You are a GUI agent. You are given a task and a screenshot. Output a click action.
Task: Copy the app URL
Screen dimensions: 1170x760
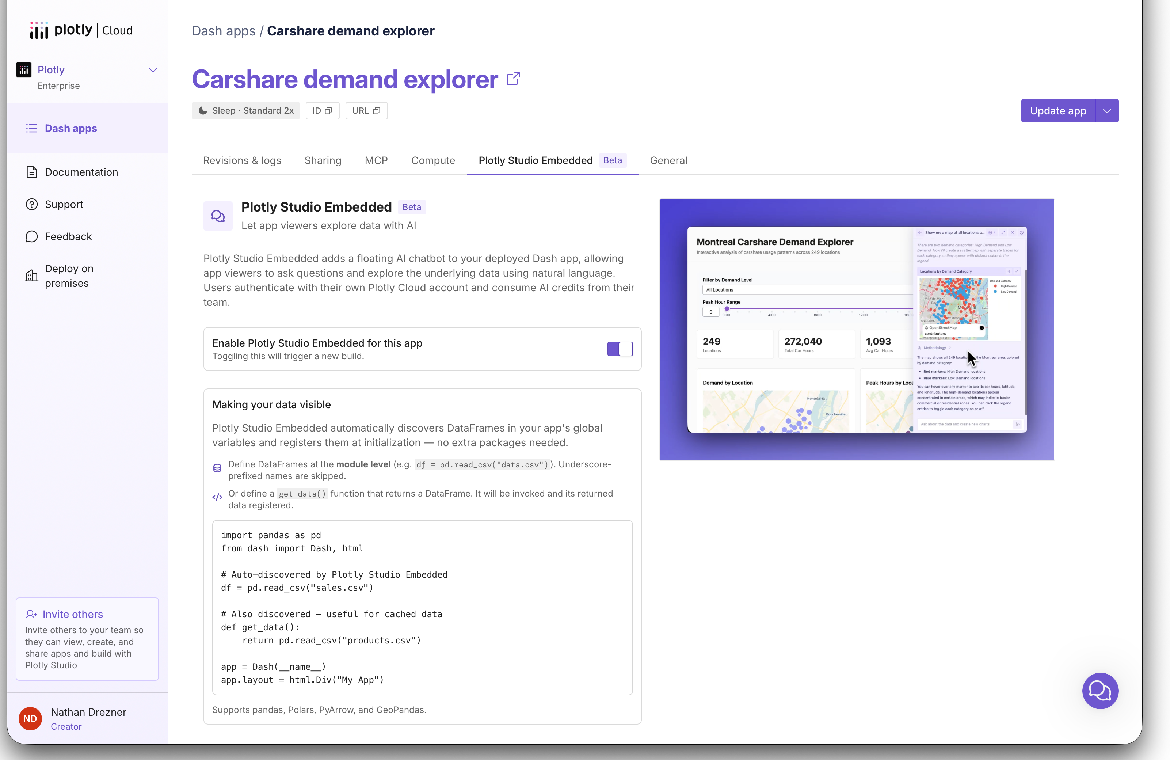click(366, 111)
